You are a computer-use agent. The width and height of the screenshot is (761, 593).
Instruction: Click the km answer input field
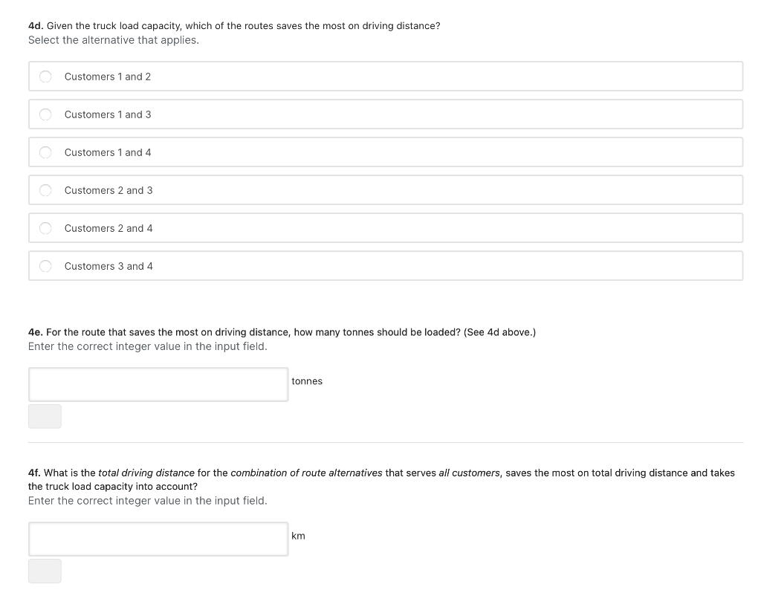pyautogui.click(x=158, y=539)
